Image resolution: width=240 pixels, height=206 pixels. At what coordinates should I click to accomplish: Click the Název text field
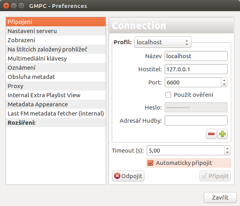point(196,56)
